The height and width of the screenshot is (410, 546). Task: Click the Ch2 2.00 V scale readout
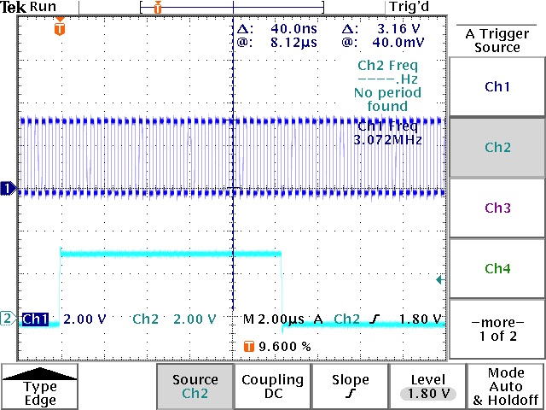point(174,319)
